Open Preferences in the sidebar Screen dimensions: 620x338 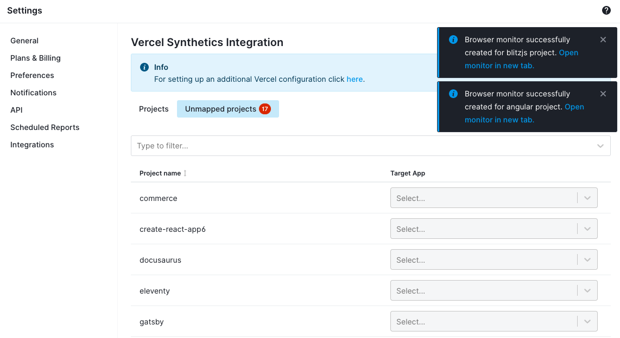(x=32, y=75)
